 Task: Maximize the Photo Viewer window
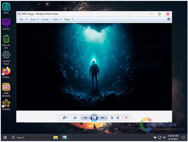pyautogui.click(x=159, y=14)
